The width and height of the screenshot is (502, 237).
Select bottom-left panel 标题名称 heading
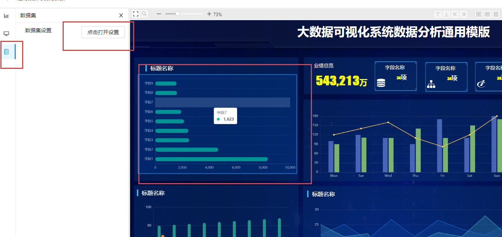[x=153, y=193]
